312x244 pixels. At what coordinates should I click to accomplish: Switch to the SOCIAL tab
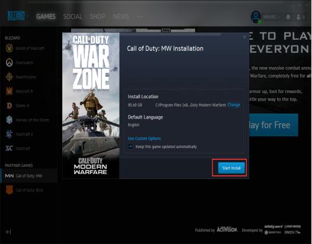click(x=73, y=17)
